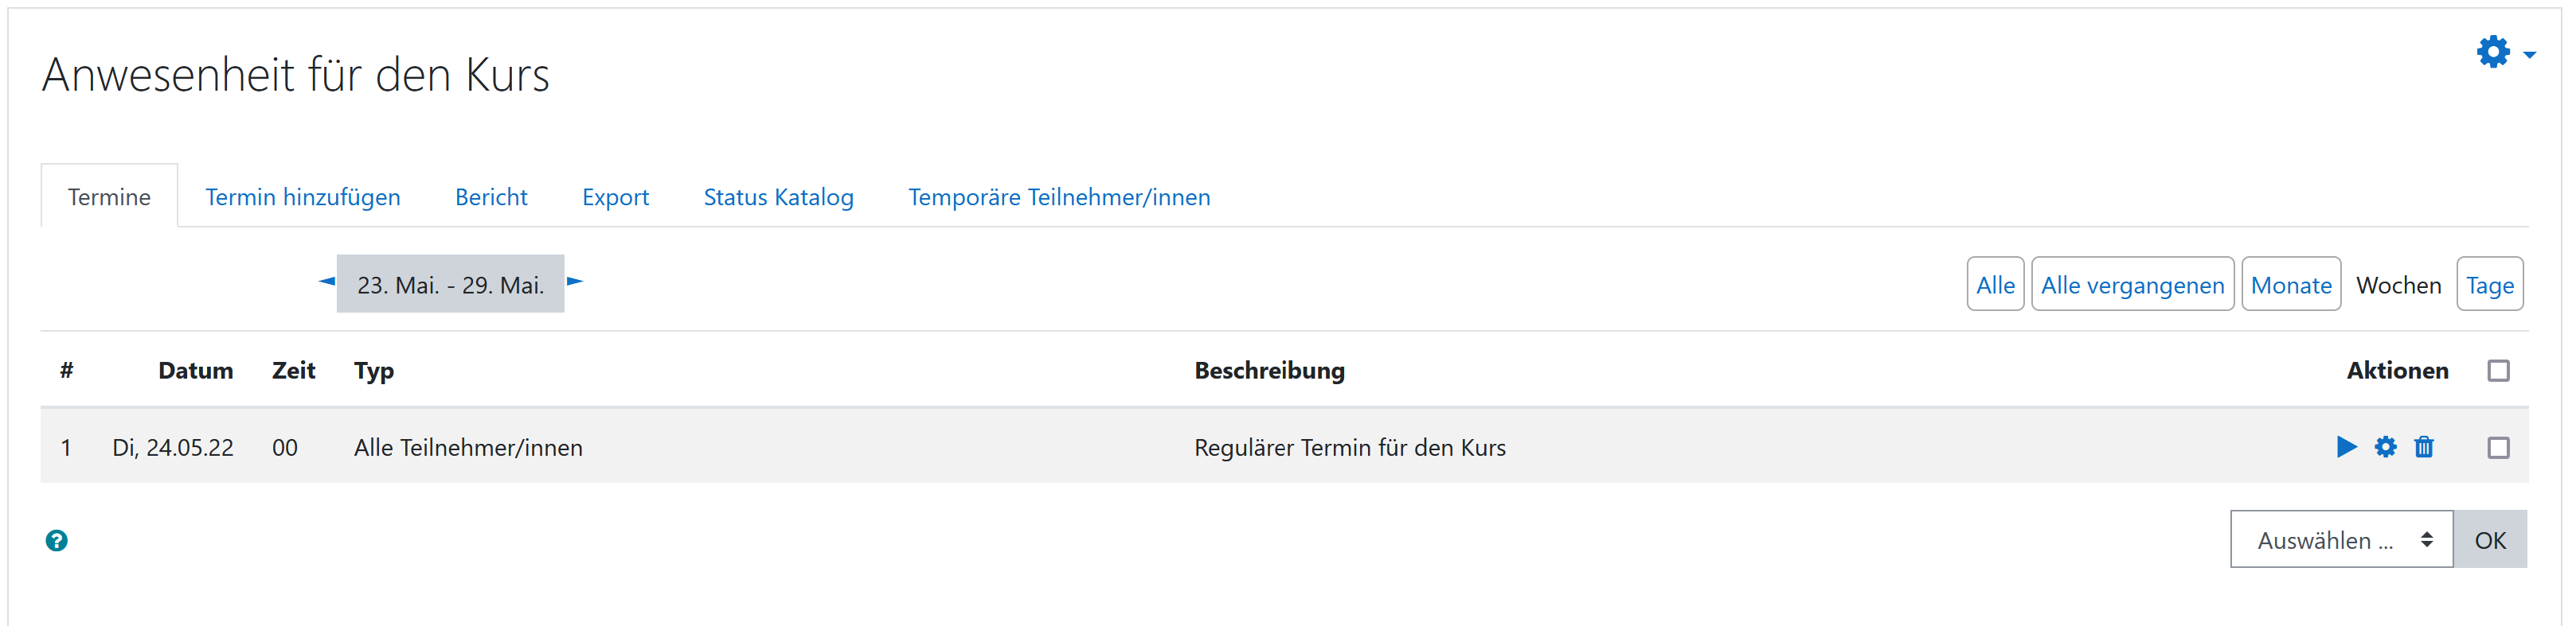Open the Temporäre Teilnehmer/innen tab
2576x626 pixels.
click(x=1059, y=196)
